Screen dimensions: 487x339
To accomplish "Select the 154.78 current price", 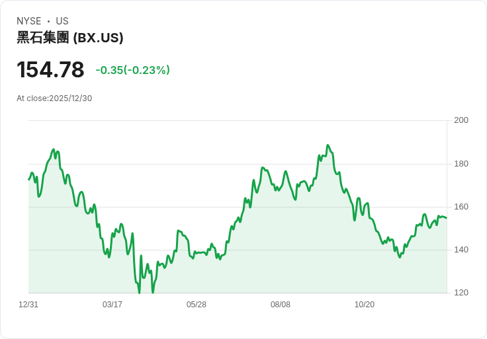I will pyautogui.click(x=50, y=70).
